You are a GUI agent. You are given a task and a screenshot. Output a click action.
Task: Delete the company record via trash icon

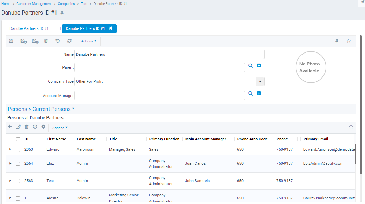[46, 41]
